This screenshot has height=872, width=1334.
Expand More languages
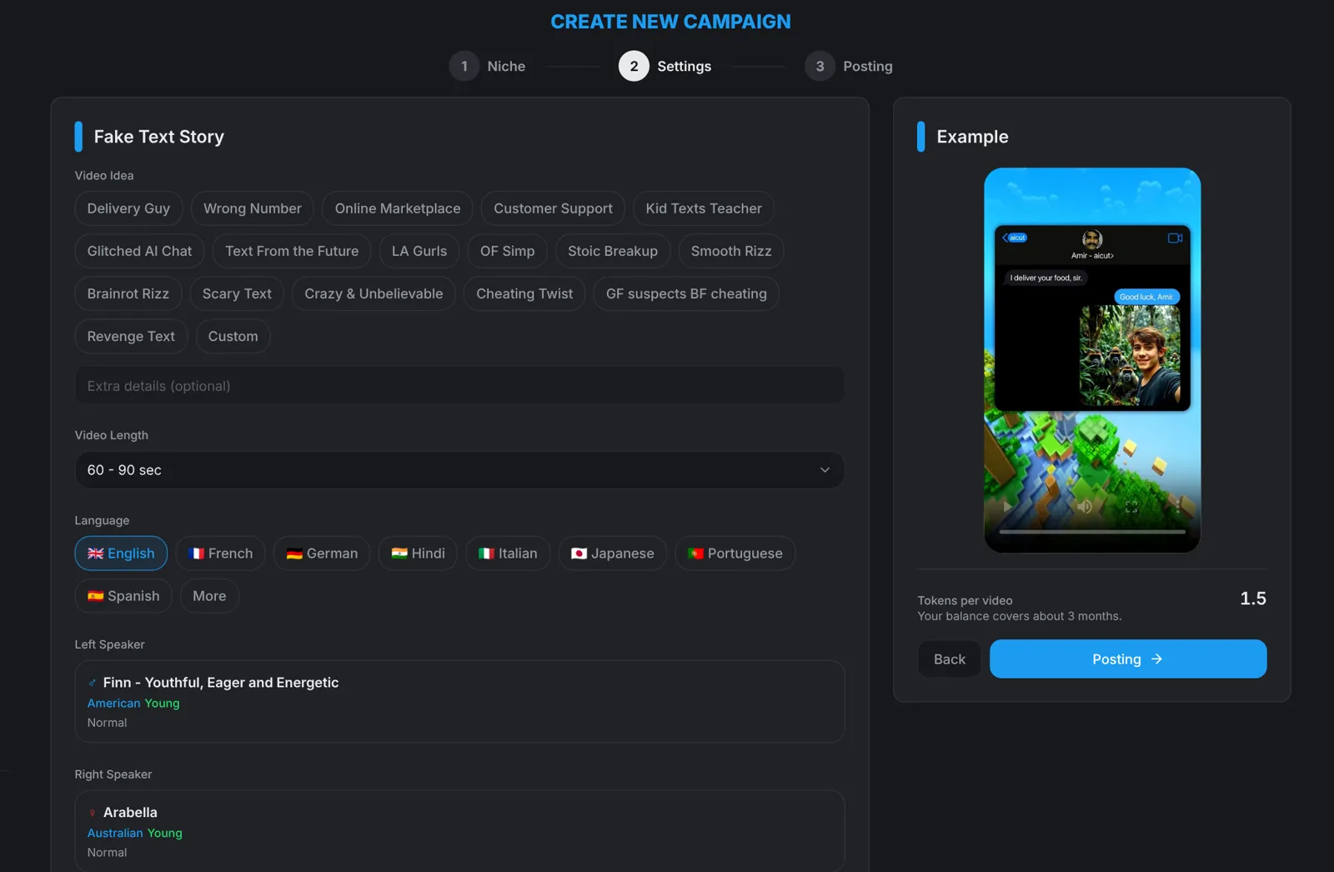[209, 596]
